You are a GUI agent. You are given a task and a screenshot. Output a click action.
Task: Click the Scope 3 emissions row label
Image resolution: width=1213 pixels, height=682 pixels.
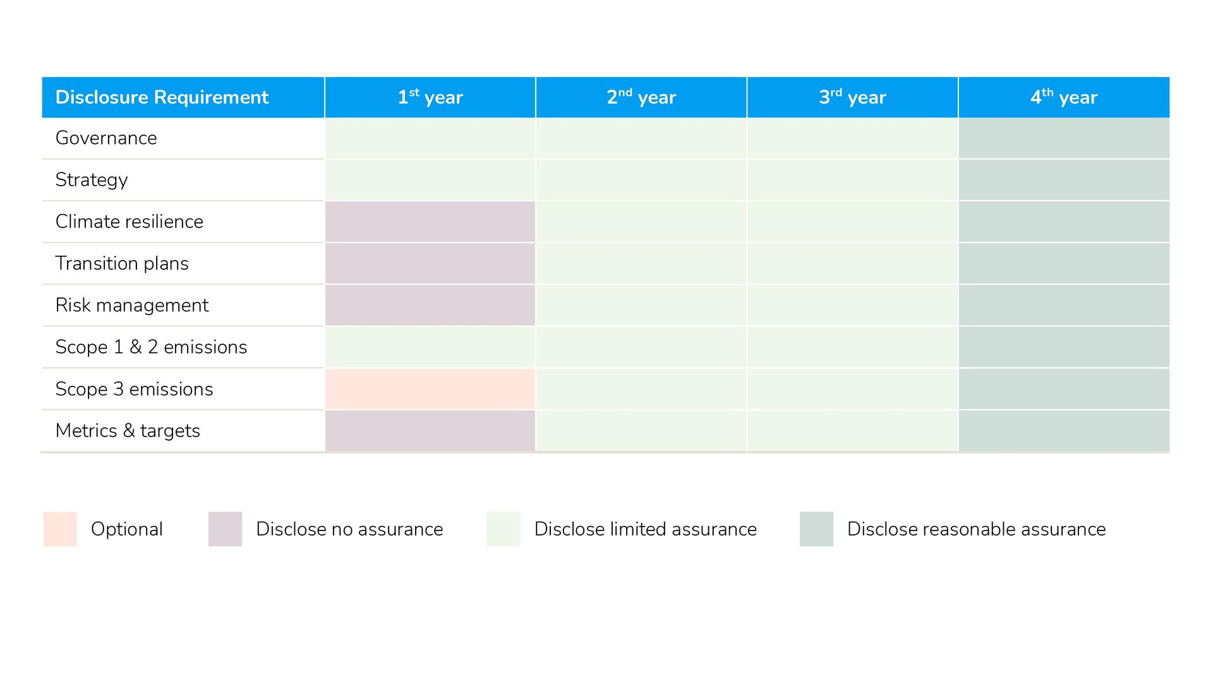tap(134, 389)
